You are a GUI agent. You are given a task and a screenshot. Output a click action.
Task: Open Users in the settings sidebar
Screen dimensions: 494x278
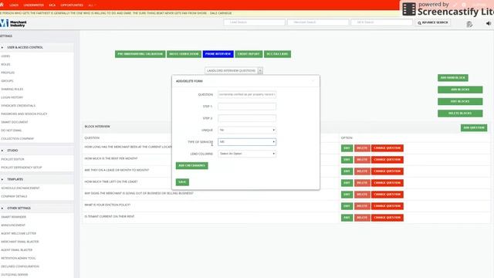pos(5,56)
